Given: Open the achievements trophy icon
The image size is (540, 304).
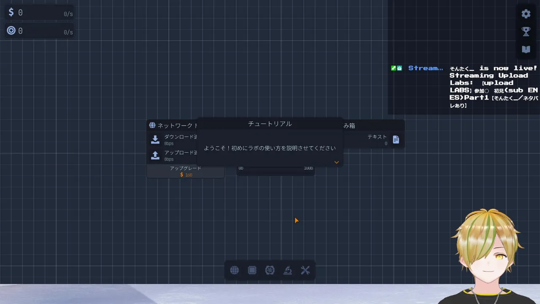Looking at the screenshot, I should pyautogui.click(x=526, y=31).
